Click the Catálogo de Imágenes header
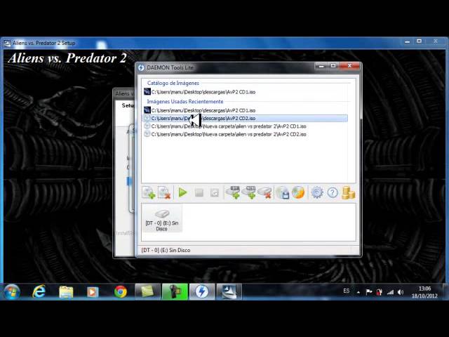The height and width of the screenshot is (337, 449). (x=173, y=83)
